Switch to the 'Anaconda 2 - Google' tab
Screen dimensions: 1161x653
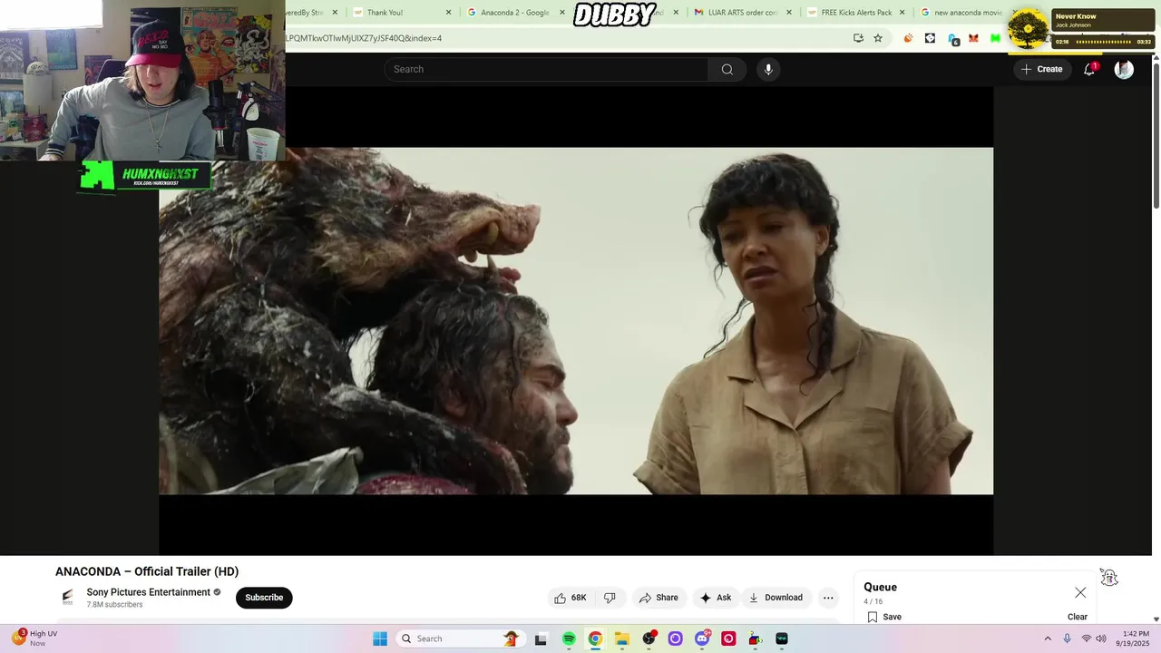coord(514,13)
